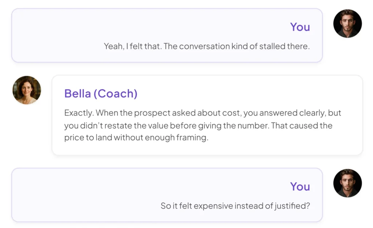This screenshot has height=228, width=373.
Task: Click the line "price to land without enough framing."
Action: (x=136, y=138)
